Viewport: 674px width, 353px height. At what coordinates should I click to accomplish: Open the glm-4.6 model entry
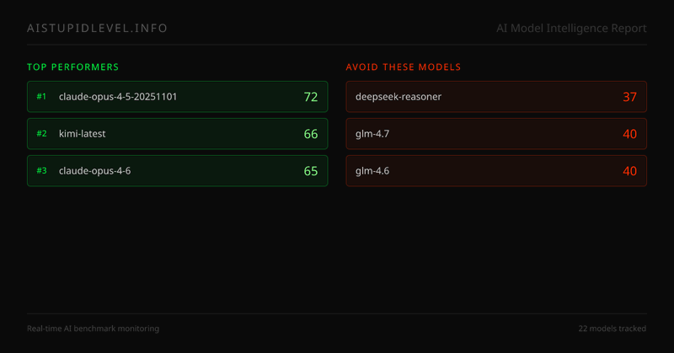pos(373,171)
